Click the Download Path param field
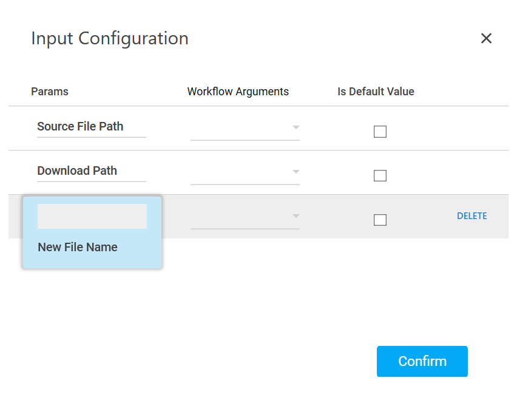517x409 pixels. point(91,171)
